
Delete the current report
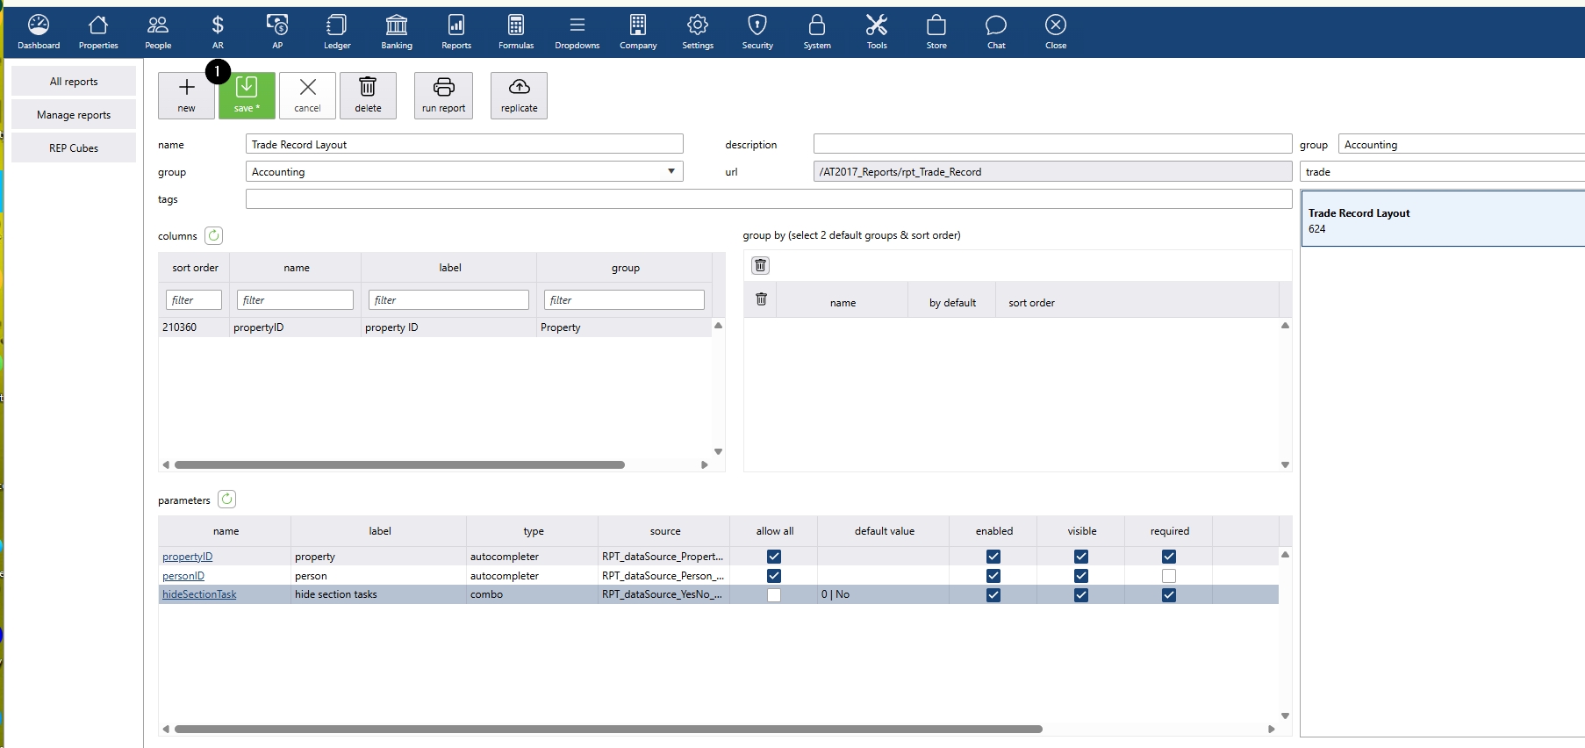click(368, 95)
